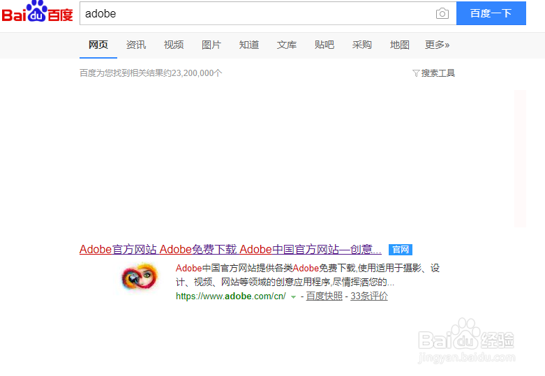Open the Adobe官方网站 result title link
This screenshot has height=376, width=545.
point(230,250)
